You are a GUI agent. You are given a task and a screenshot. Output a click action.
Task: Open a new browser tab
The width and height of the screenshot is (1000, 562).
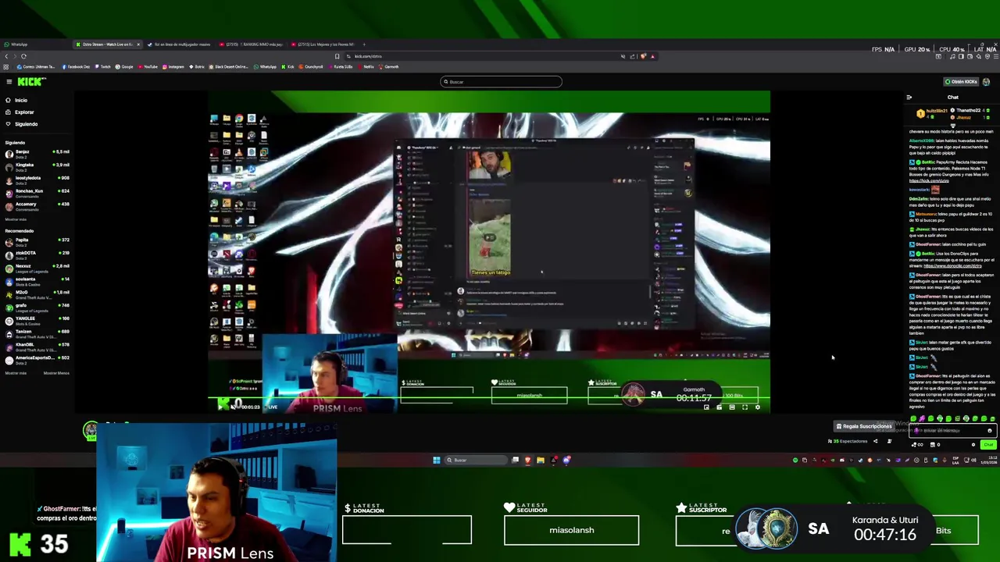364,44
